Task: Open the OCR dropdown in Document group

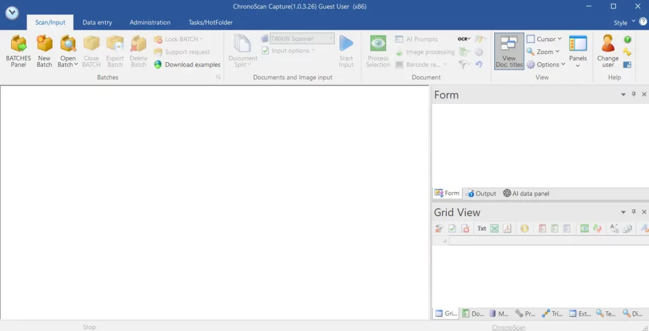Action: pos(465,39)
